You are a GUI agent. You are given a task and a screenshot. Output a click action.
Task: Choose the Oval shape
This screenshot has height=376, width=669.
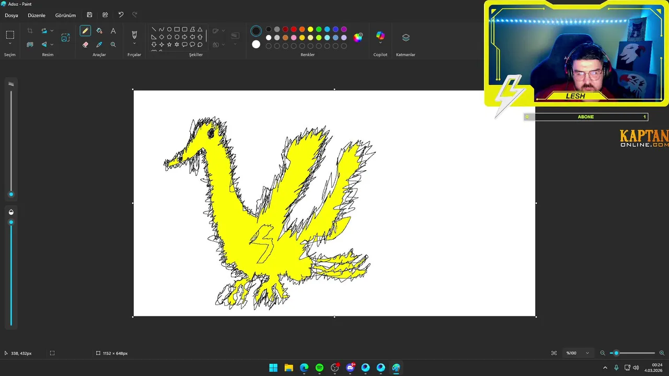169,29
